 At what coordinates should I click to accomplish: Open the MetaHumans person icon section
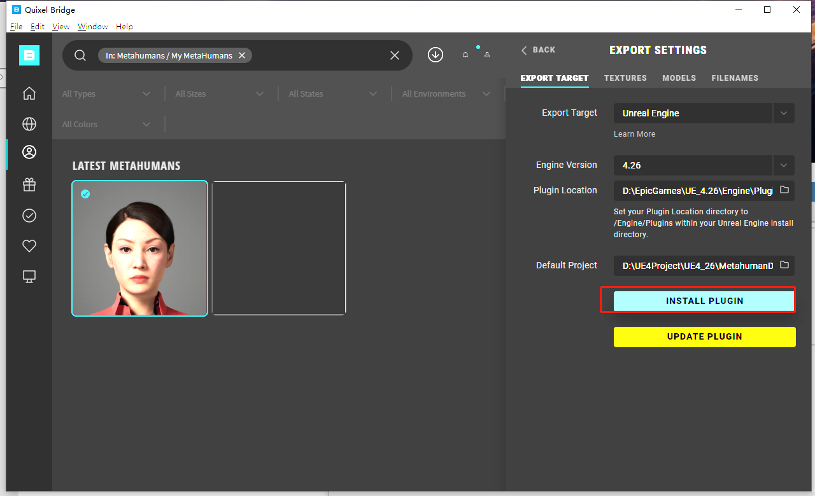[x=29, y=152]
